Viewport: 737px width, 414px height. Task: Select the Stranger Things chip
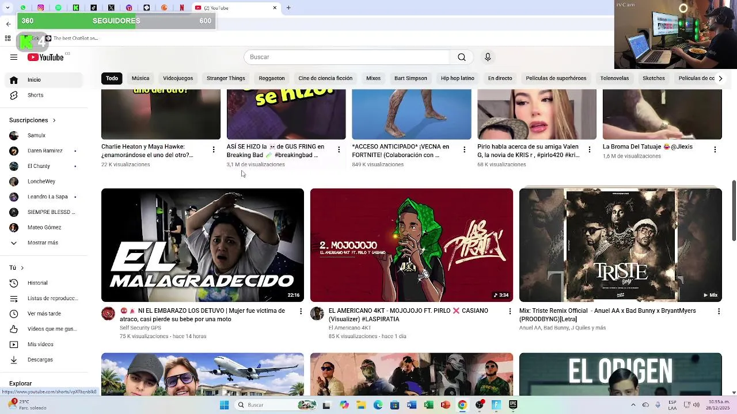point(226,78)
